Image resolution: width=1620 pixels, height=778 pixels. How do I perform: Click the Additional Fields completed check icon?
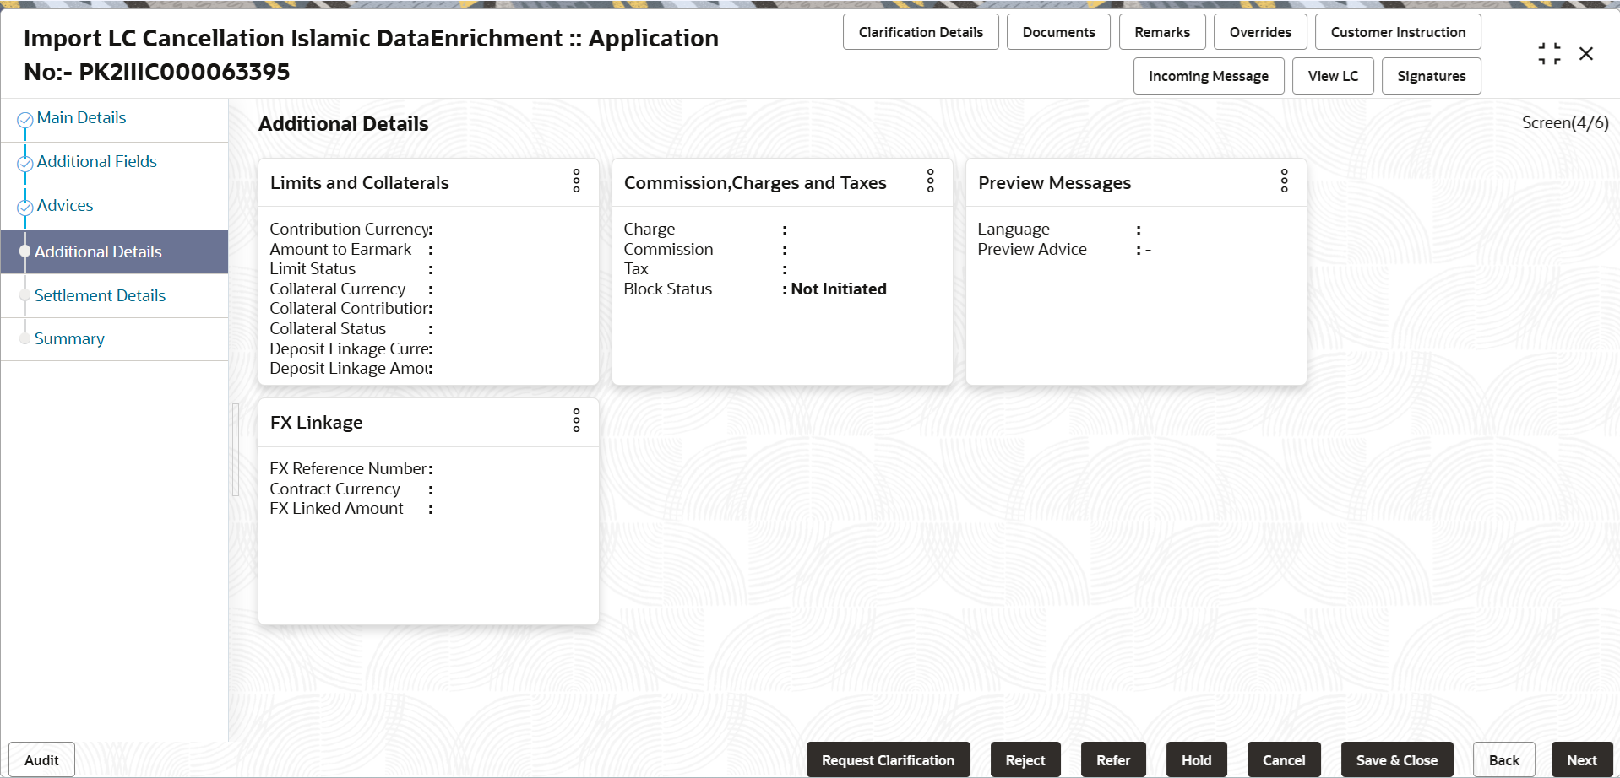(x=25, y=164)
